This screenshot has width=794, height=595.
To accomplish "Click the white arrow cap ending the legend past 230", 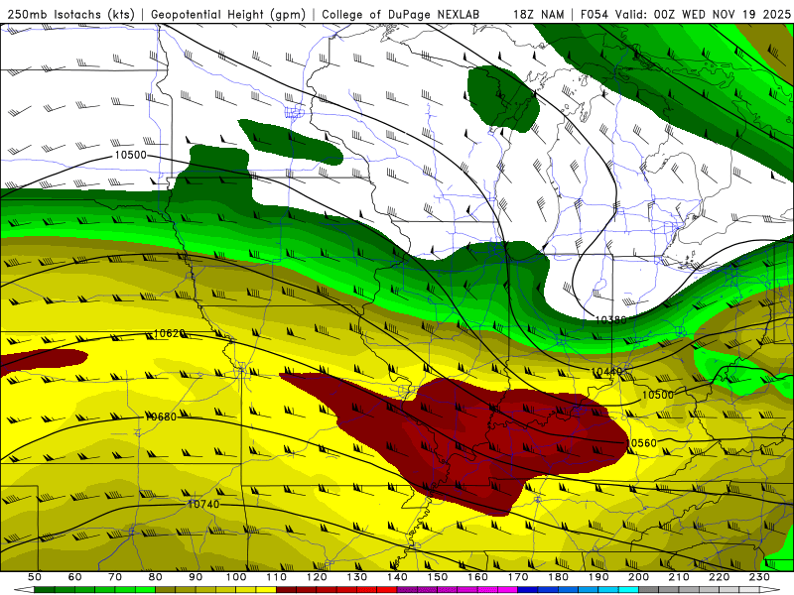I will pyautogui.click(x=770, y=590).
